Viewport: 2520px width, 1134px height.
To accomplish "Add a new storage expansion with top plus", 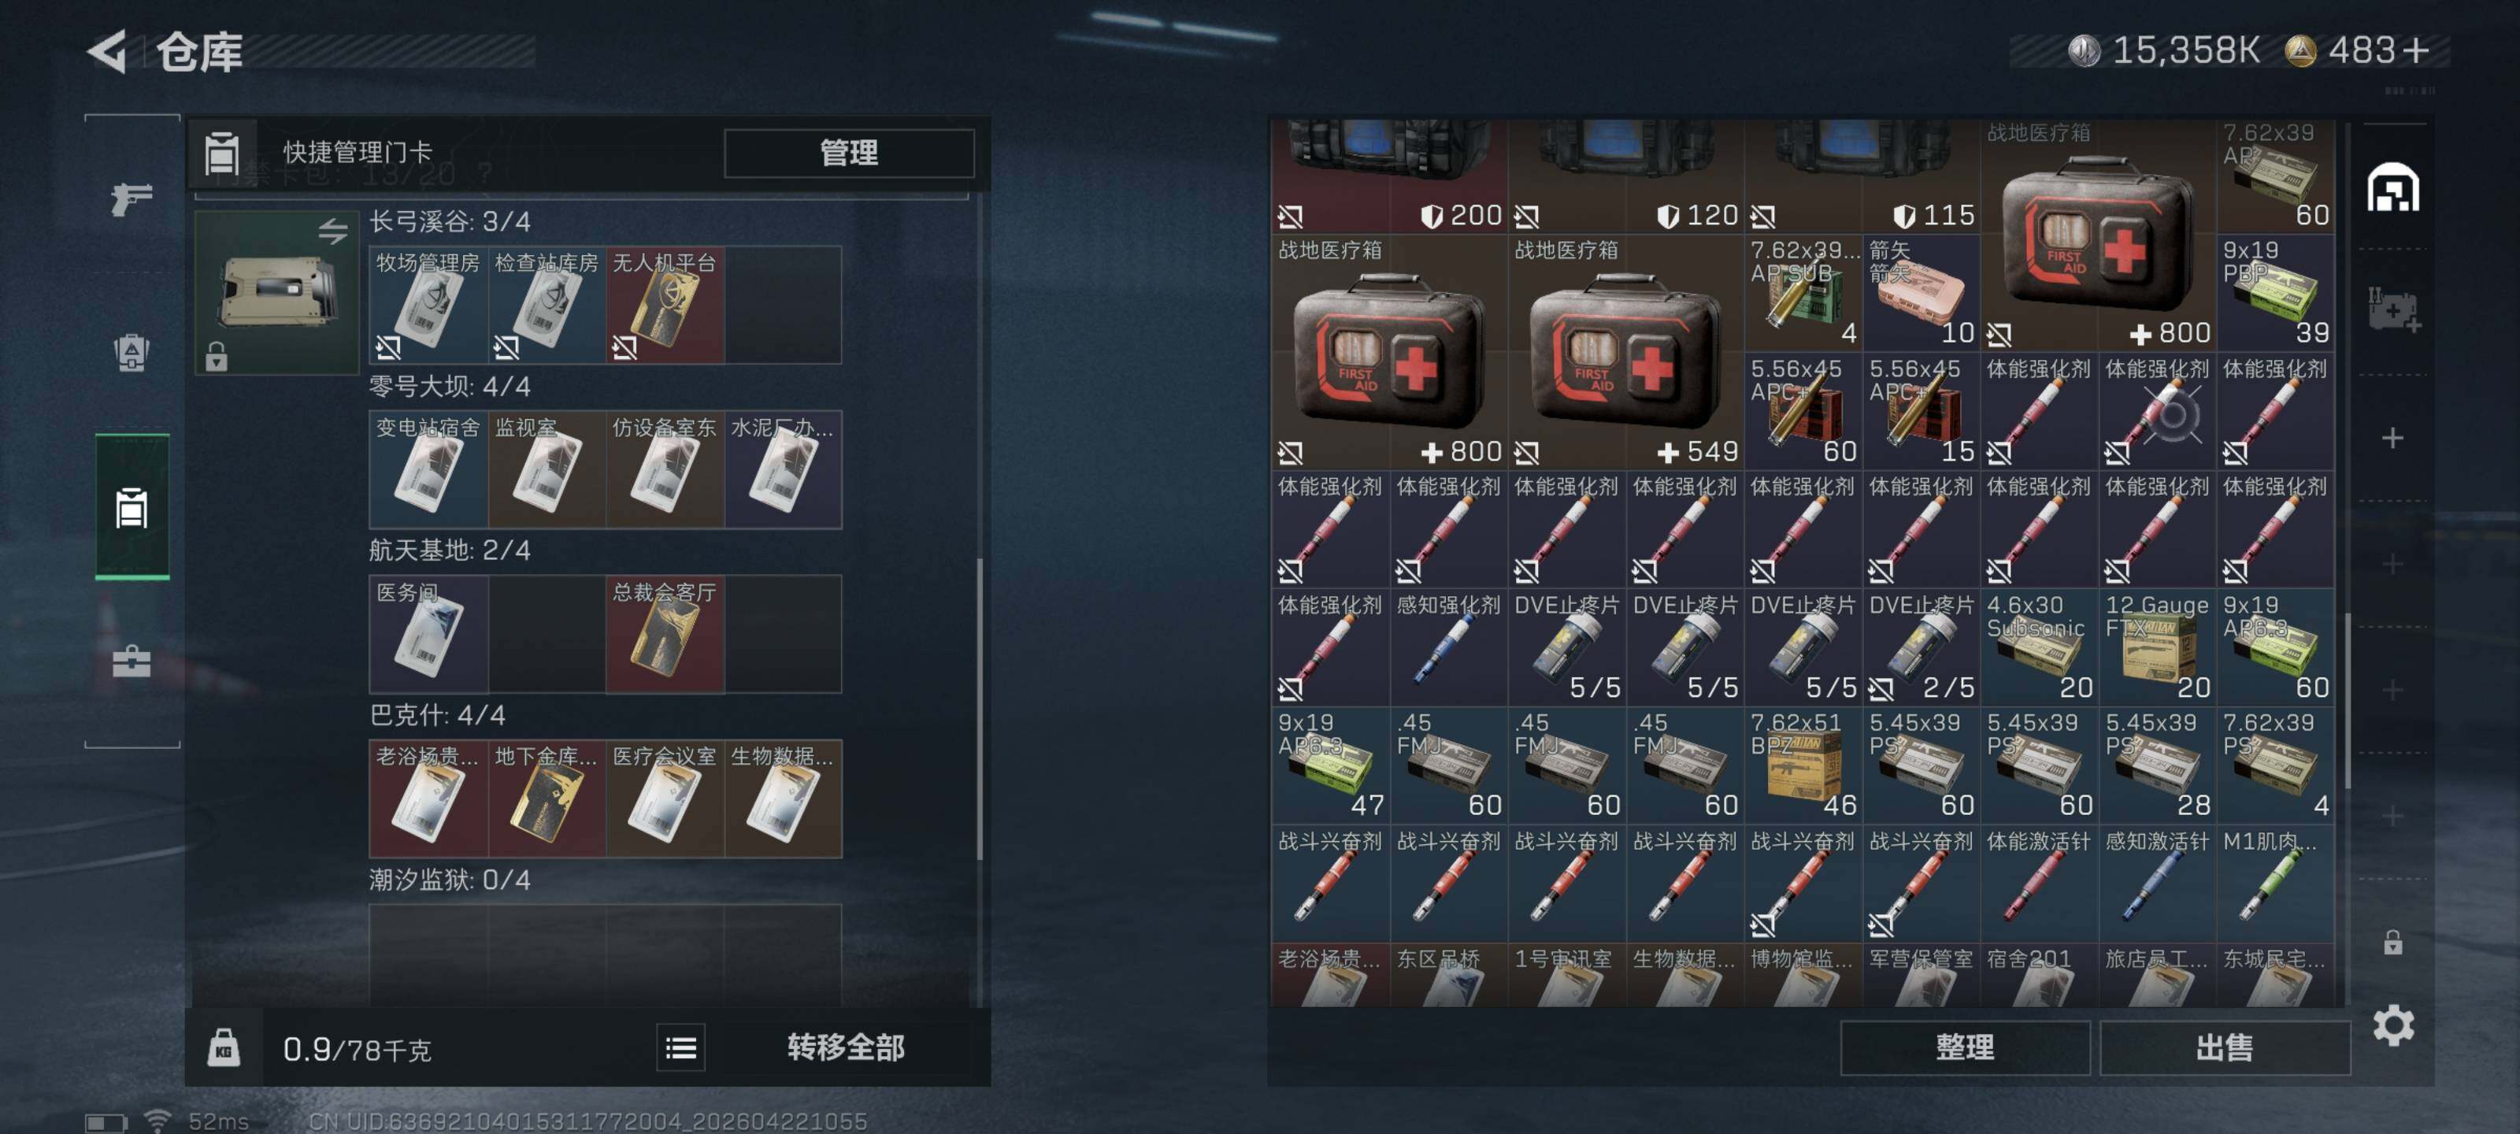I will (x=2392, y=437).
